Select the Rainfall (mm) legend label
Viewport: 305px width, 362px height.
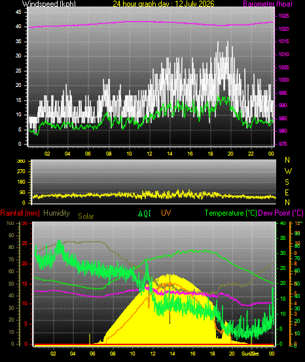coord(20,213)
